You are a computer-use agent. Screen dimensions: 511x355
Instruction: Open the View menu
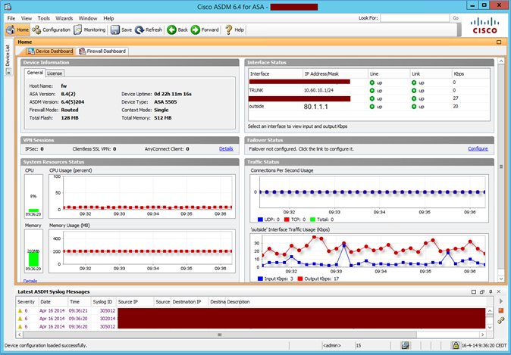point(27,18)
